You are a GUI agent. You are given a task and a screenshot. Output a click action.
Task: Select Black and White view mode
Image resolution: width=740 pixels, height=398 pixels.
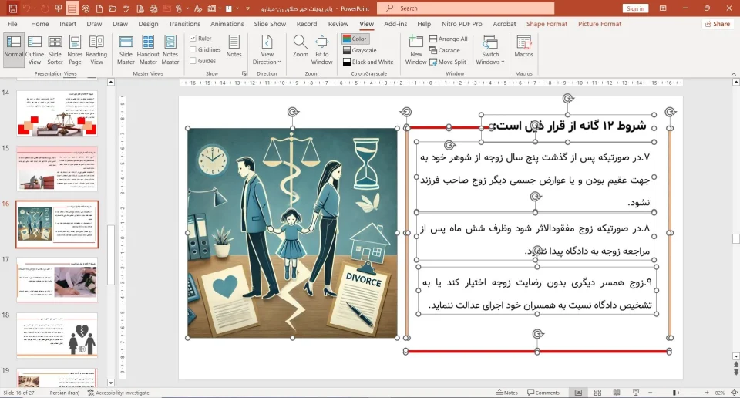point(368,62)
